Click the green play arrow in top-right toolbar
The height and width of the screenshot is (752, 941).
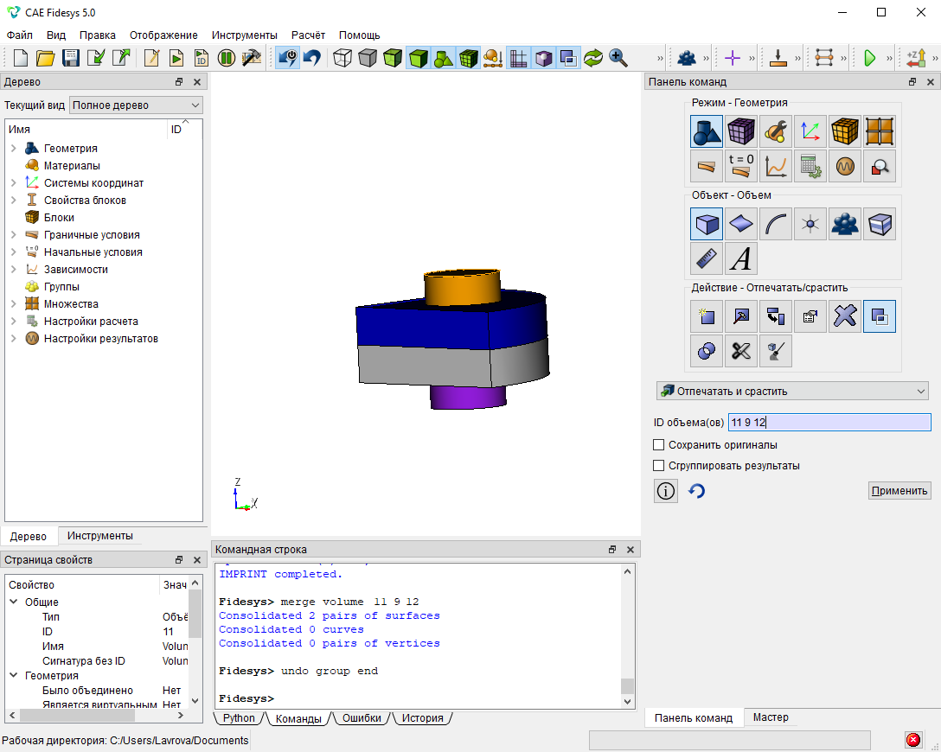click(x=869, y=58)
